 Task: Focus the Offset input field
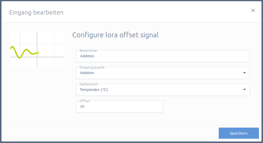click(x=119, y=107)
